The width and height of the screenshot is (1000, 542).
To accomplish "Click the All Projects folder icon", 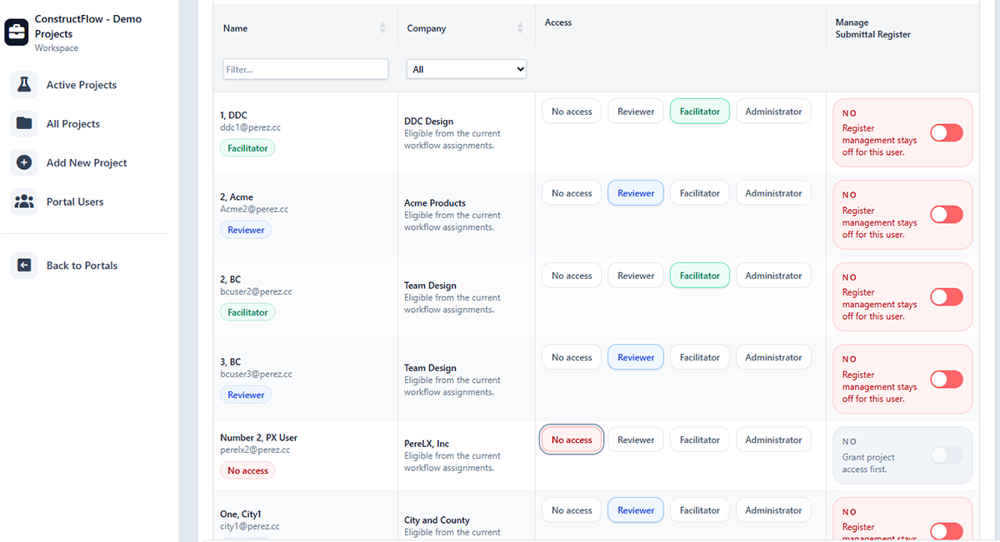I will pos(24,124).
